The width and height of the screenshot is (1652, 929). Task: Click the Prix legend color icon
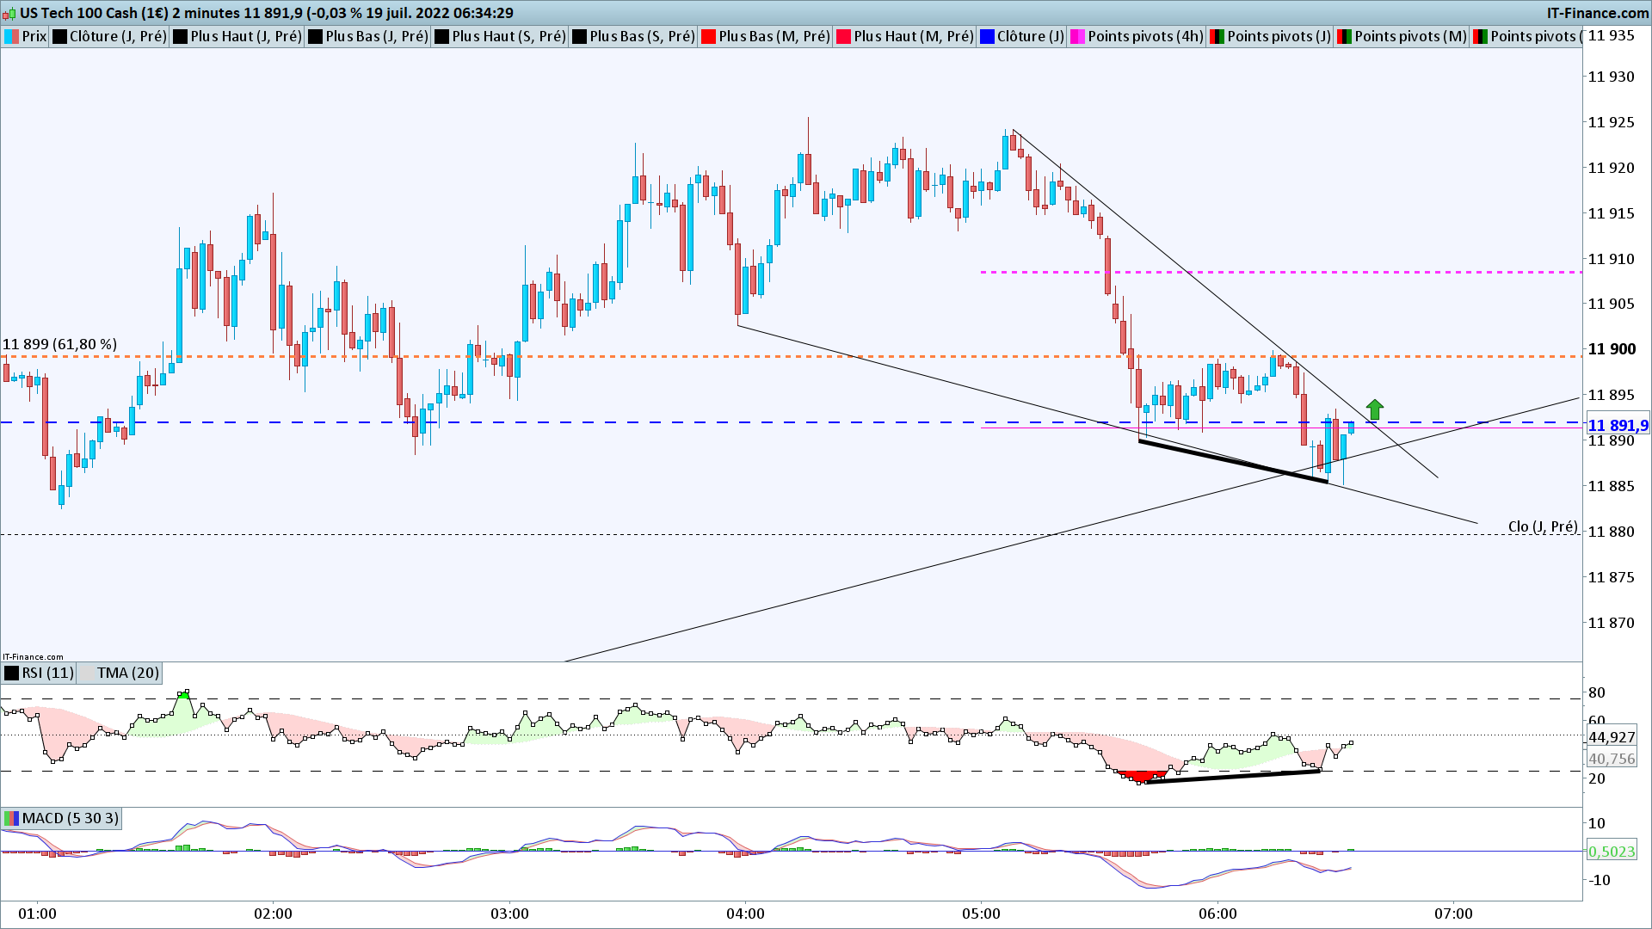click(x=12, y=36)
